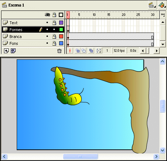The height and width of the screenshot is (161, 167).
Task: Delete layer with trash icon
Action: tap(59, 51)
